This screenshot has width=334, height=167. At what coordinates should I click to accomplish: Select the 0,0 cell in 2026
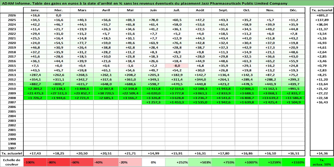pos(58,15)
